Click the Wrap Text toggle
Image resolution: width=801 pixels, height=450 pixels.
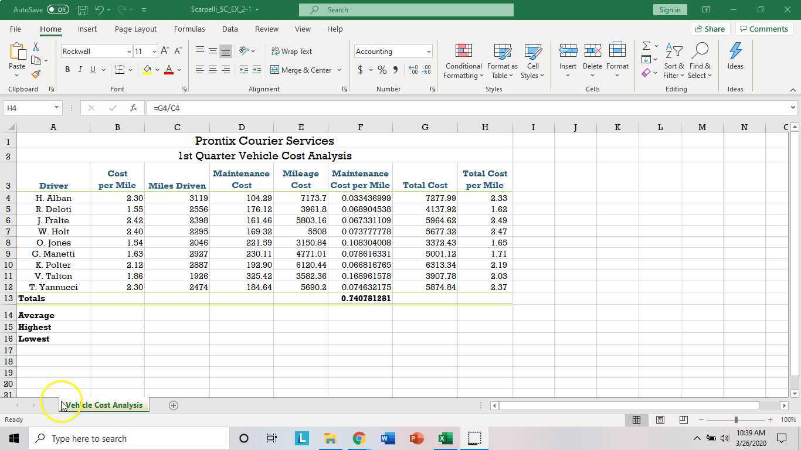click(x=291, y=52)
